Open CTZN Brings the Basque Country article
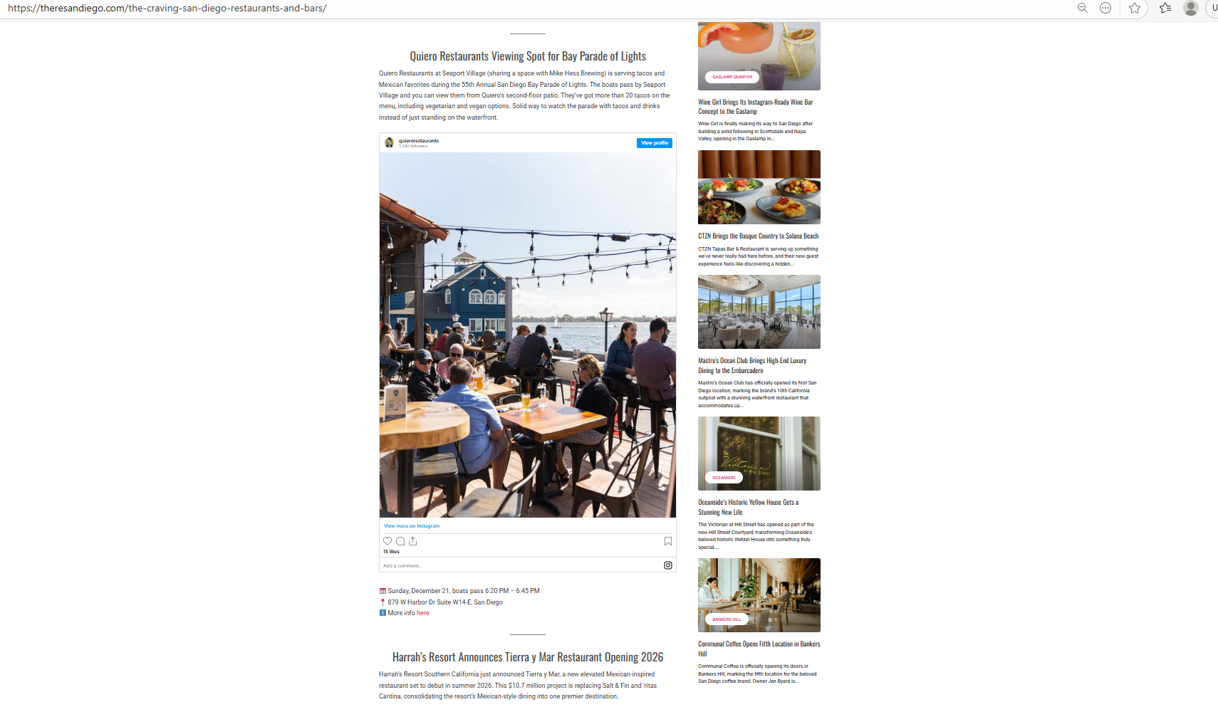The height and width of the screenshot is (707, 1218). pyautogui.click(x=759, y=236)
